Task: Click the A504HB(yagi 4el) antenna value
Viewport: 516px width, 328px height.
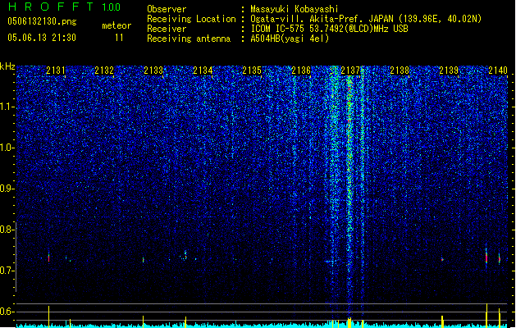Action: pos(290,39)
